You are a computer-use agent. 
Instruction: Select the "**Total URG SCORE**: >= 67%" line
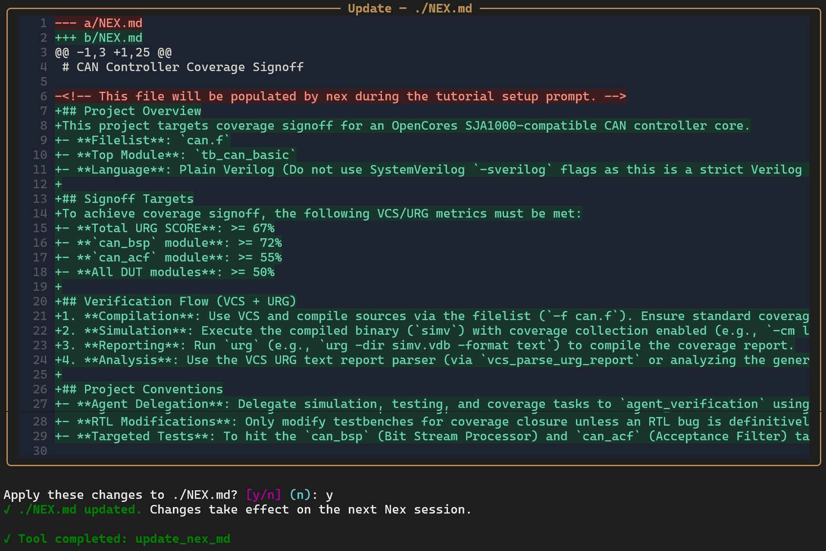point(165,228)
